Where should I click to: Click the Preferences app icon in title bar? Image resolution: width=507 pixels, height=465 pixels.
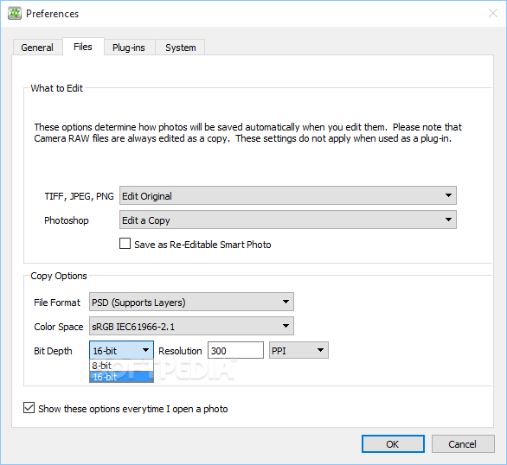(15, 14)
